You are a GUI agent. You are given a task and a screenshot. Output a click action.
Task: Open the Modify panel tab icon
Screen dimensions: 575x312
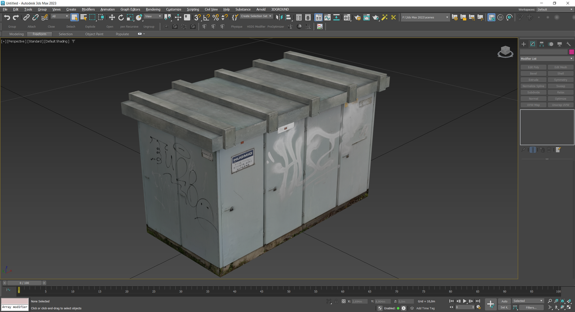tap(532, 44)
